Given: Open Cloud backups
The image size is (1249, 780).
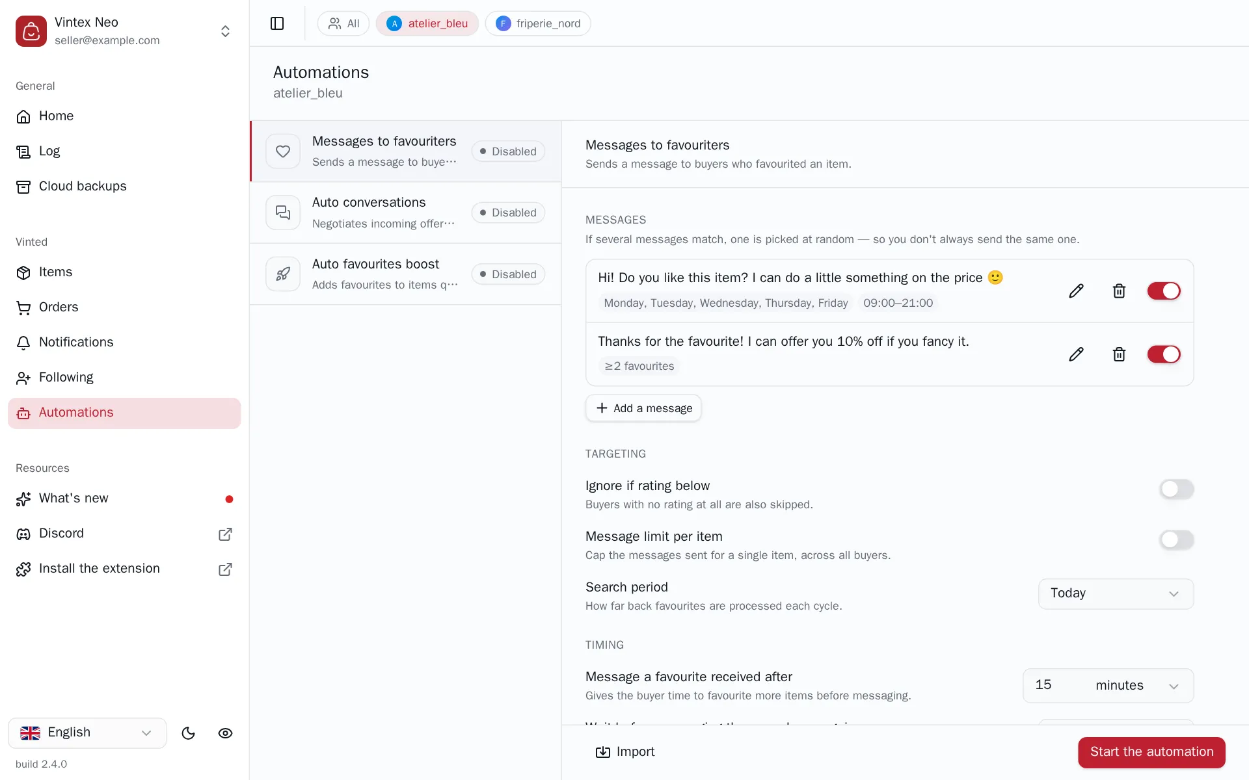Looking at the screenshot, I should [x=124, y=187].
